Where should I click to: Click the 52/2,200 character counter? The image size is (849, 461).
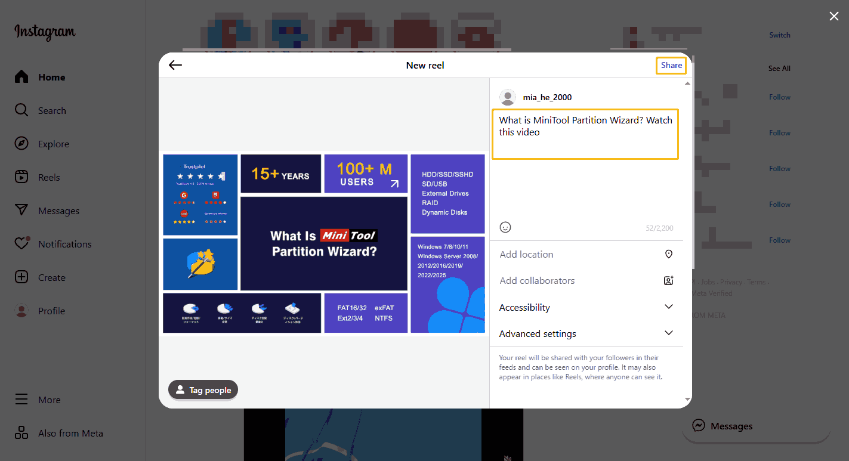point(659,228)
